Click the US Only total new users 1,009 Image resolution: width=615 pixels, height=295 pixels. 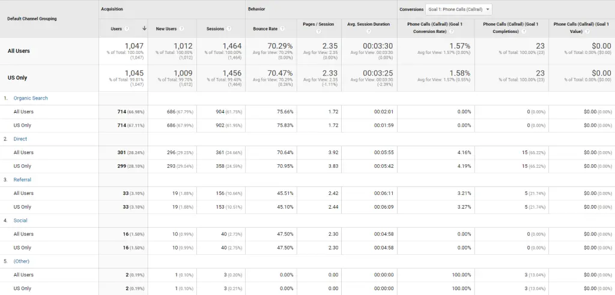(x=183, y=73)
